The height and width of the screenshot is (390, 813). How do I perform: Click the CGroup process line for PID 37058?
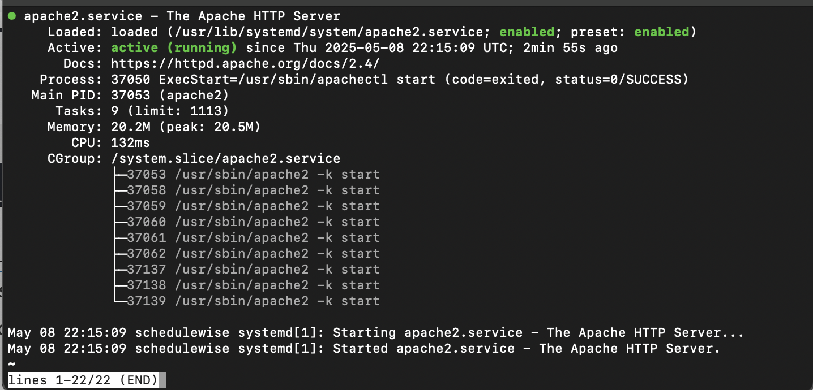[253, 190]
